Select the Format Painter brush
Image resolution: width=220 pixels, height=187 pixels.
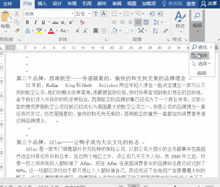pos(17,31)
